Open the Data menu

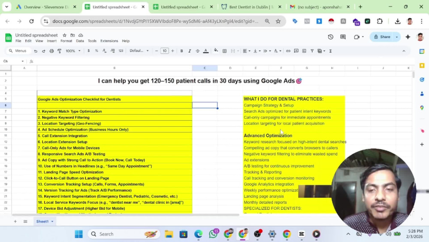click(x=80, y=41)
